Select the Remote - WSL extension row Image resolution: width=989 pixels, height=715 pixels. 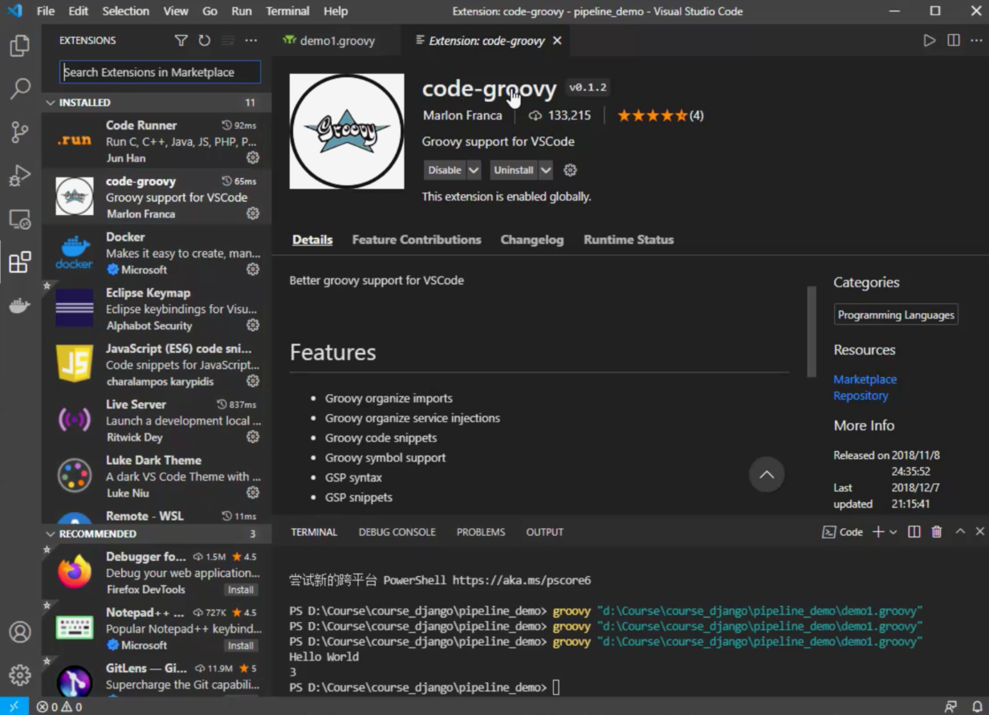click(157, 516)
